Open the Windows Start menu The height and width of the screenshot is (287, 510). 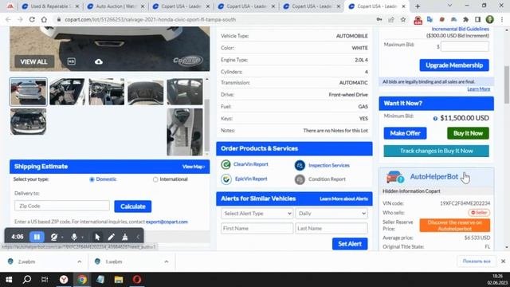click(x=9, y=280)
